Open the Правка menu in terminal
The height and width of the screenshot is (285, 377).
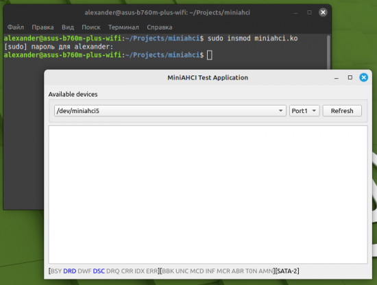click(42, 27)
